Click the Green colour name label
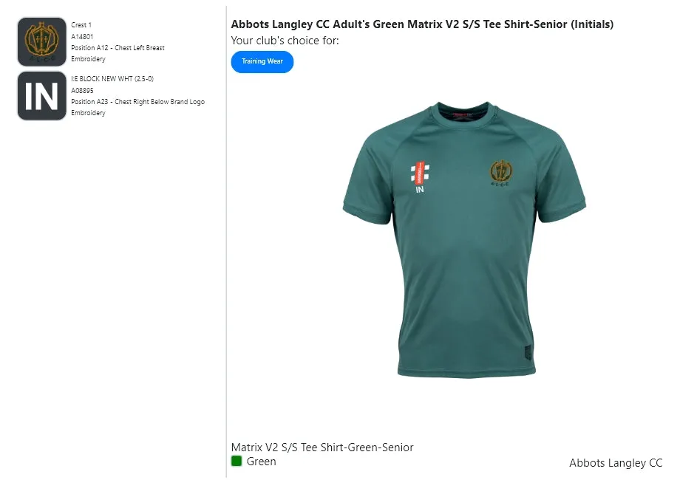680x480 pixels. (262, 462)
